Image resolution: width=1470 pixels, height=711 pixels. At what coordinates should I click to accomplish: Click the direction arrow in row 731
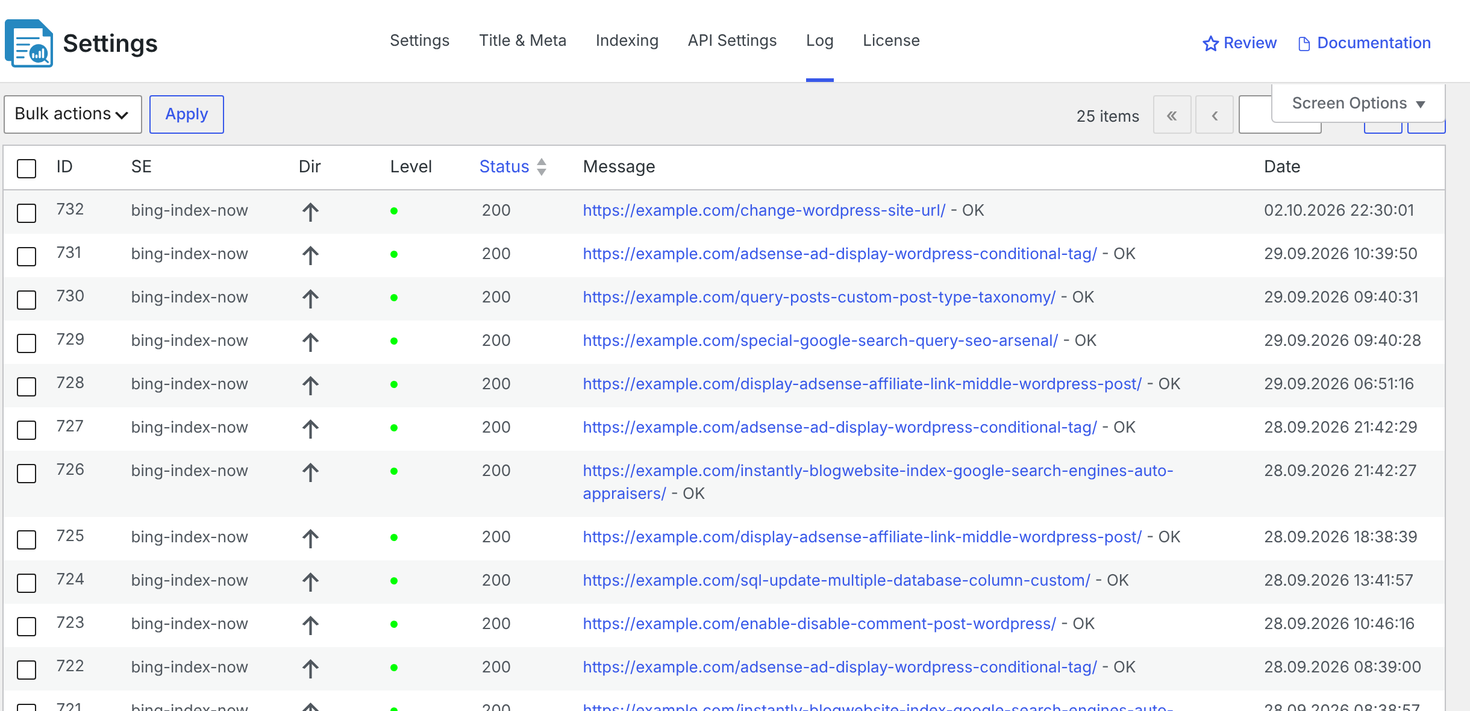click(310, 255)
